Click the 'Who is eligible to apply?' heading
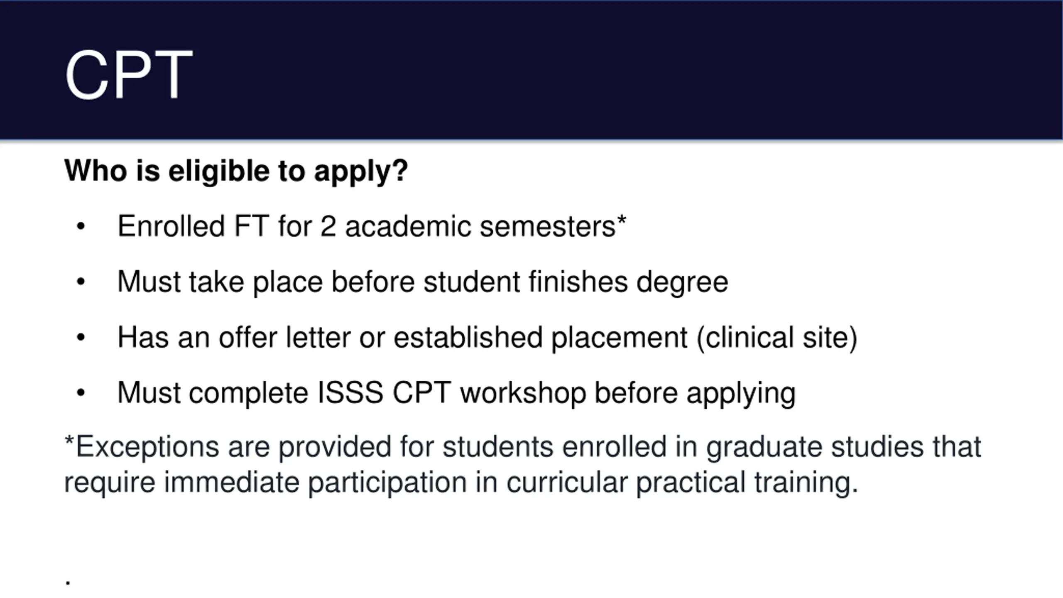 pos(236,171)
